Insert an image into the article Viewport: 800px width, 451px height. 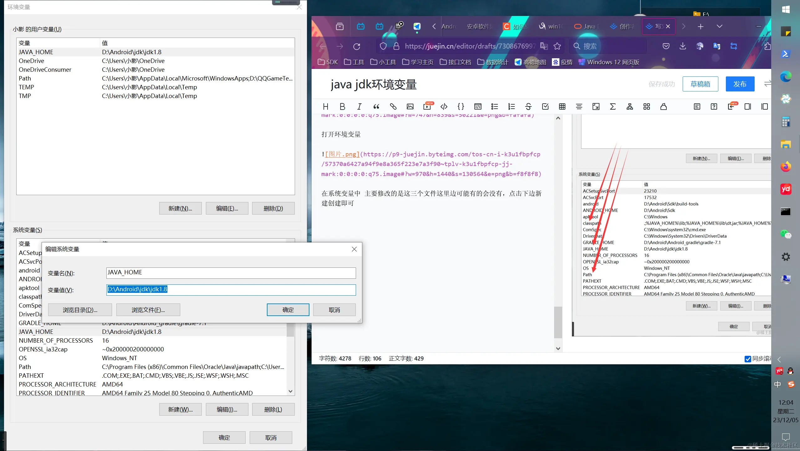[x=410, y=106]
